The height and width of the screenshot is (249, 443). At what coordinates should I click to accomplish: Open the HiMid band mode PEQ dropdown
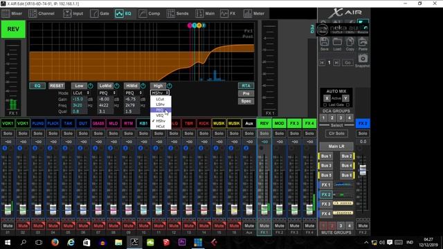pyautogui.click(x=134, y=93)
